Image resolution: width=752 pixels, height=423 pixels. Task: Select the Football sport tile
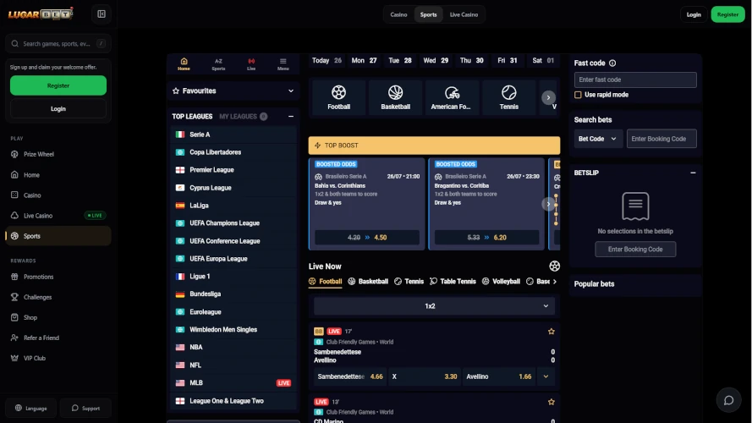tap(338, 97)
